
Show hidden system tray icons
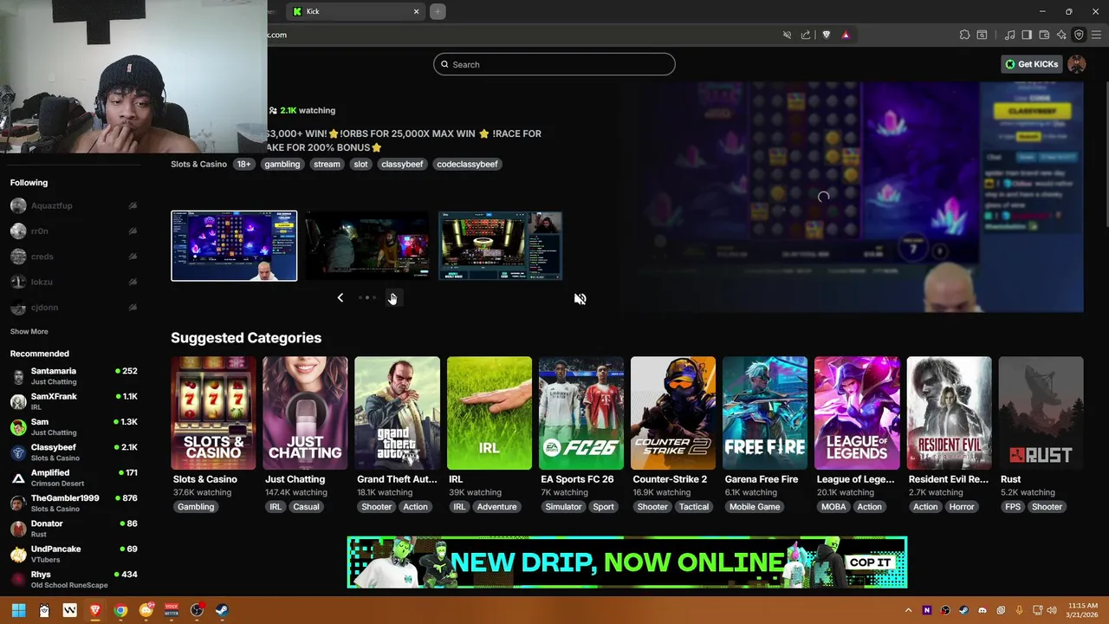[x=908, y=610]
